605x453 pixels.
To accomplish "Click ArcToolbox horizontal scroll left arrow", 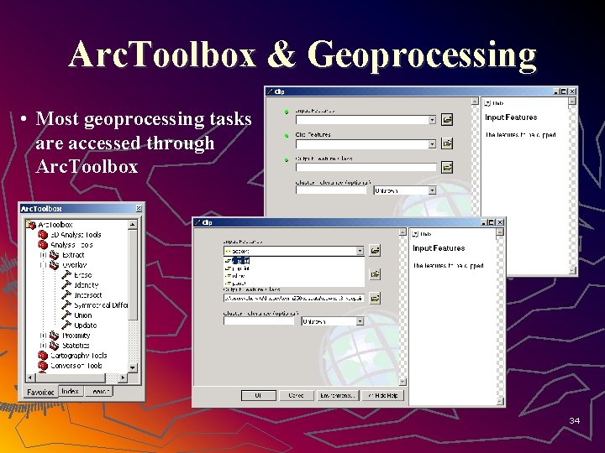I will click(30, 377).
